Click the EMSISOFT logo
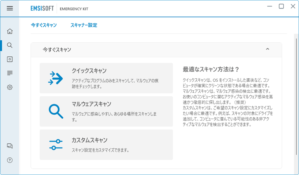 [x=42, y=9]
